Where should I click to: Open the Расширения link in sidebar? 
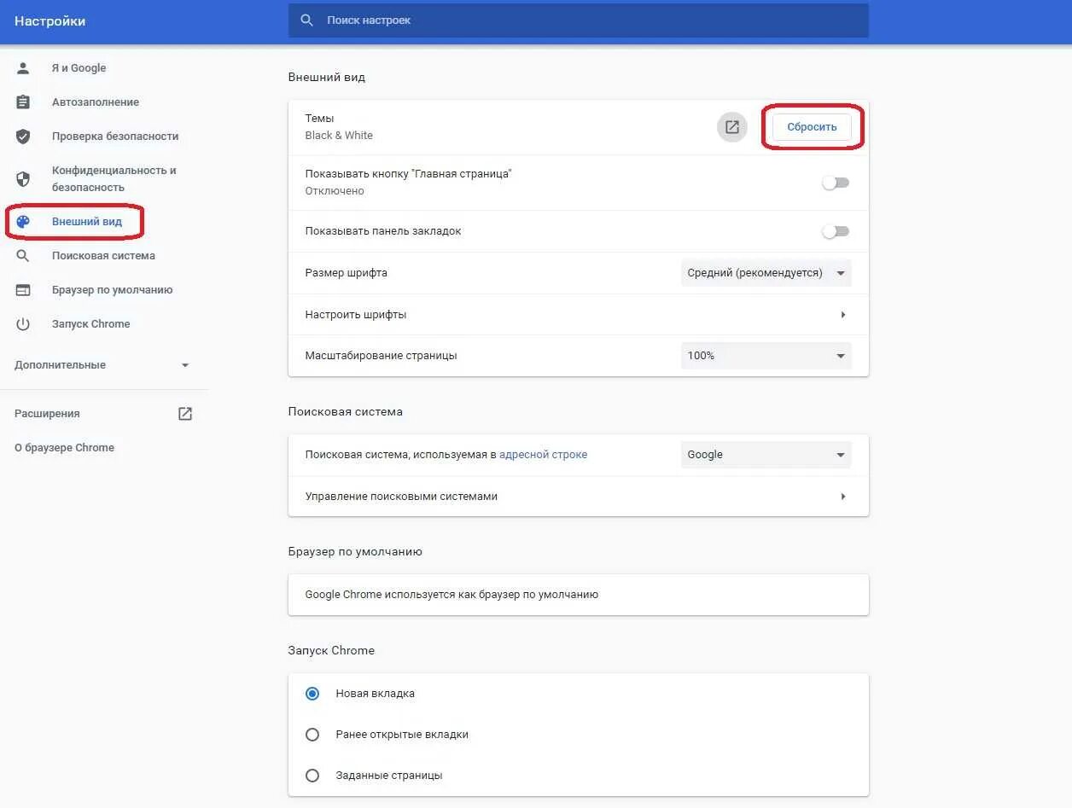point(47,414)
